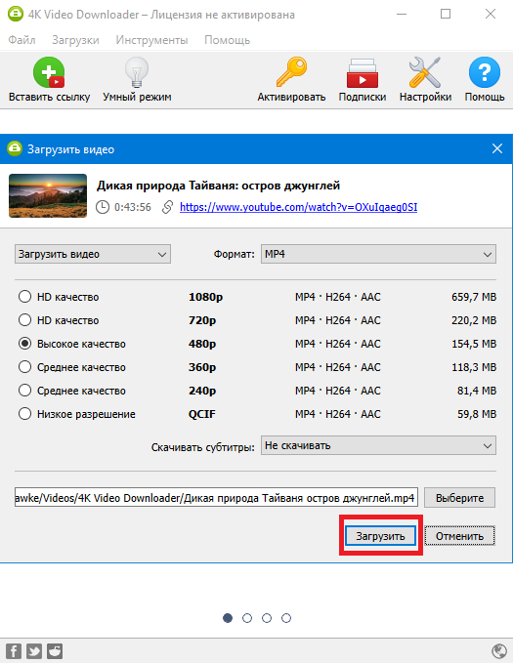Open the Формат MP4 dropdown

tap(378, 254)
